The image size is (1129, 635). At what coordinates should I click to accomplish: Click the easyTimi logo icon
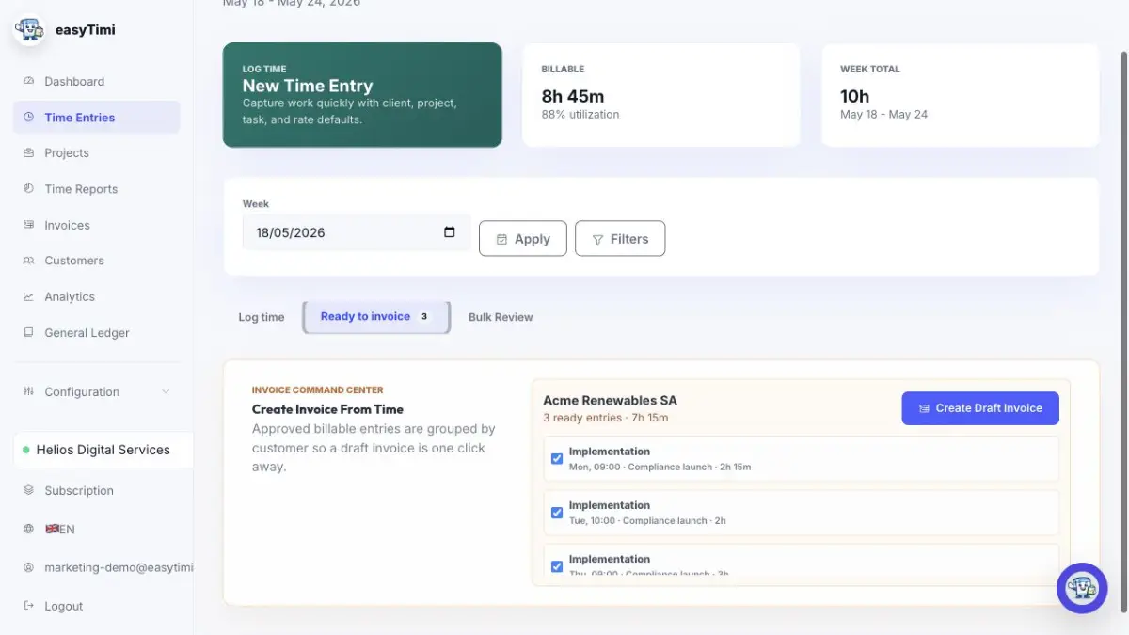tap(29, 30)
